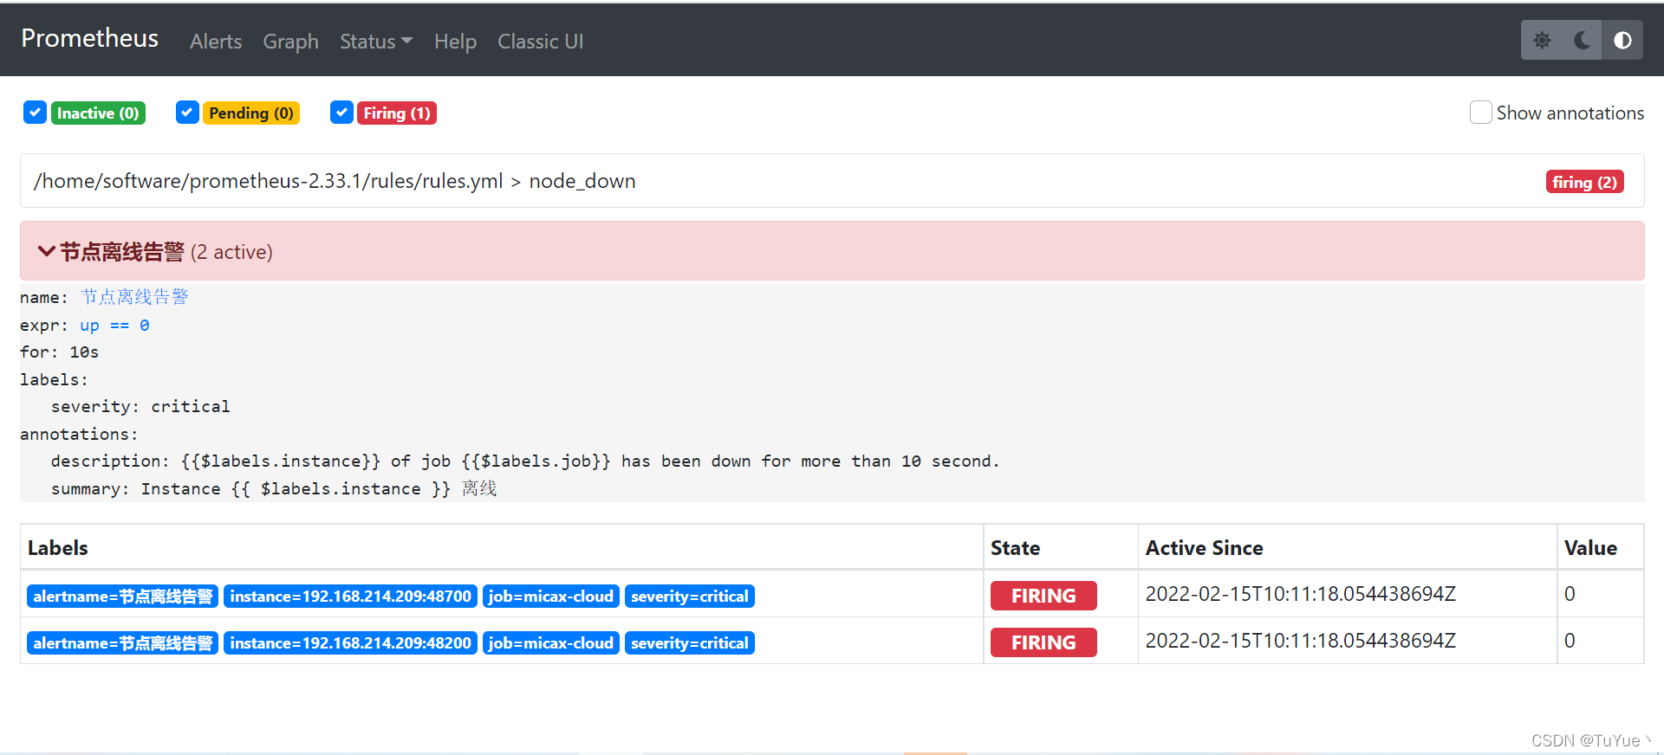The height and width of the screenshot is (755, 1664).
Task: Click alertname badge in 48700 row
Action: (x=122, y=596)
